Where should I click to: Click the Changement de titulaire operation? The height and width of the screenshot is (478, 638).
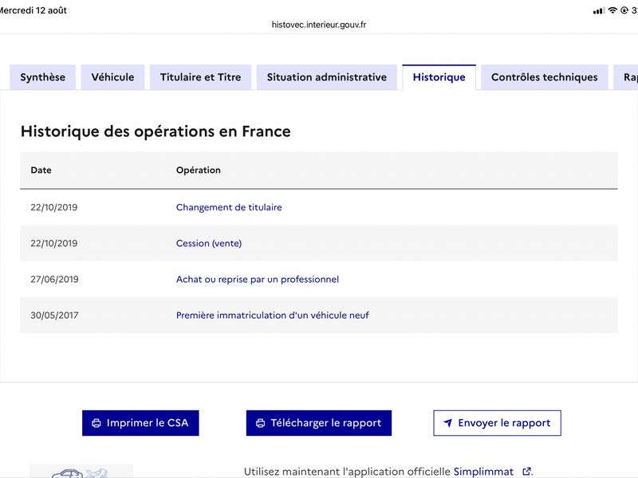pos(229,207)
